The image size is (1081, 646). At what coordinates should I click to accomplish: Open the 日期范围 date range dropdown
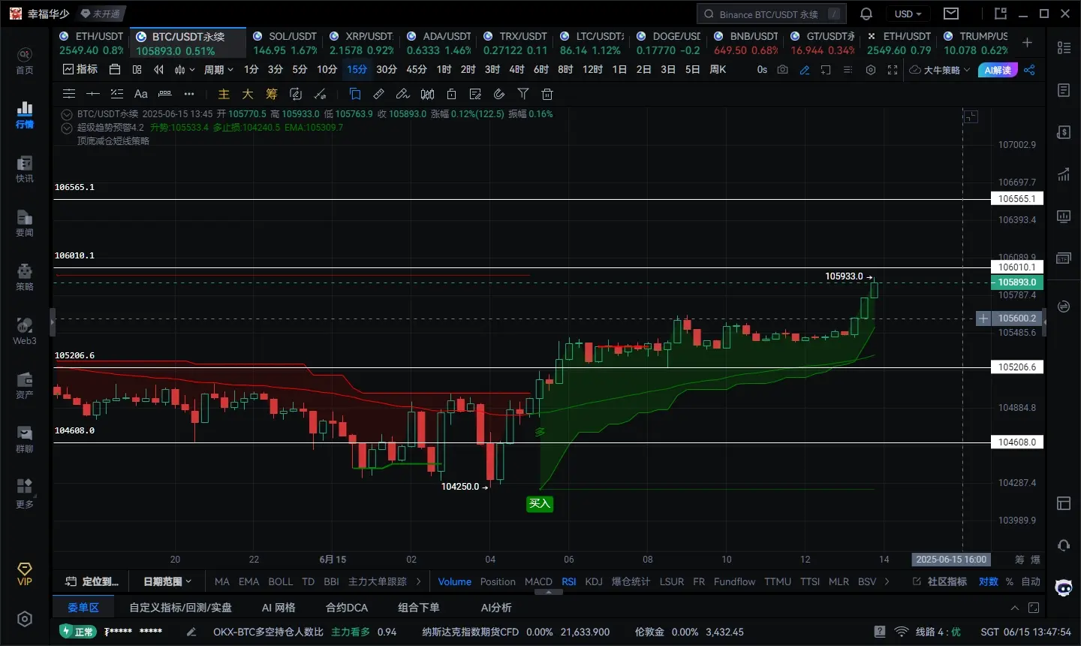[x=167, y=581]
